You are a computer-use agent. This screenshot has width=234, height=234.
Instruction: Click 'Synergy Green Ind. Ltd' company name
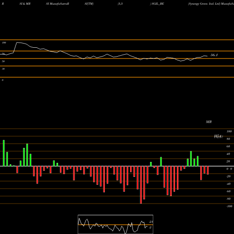(x=204, y=4)
